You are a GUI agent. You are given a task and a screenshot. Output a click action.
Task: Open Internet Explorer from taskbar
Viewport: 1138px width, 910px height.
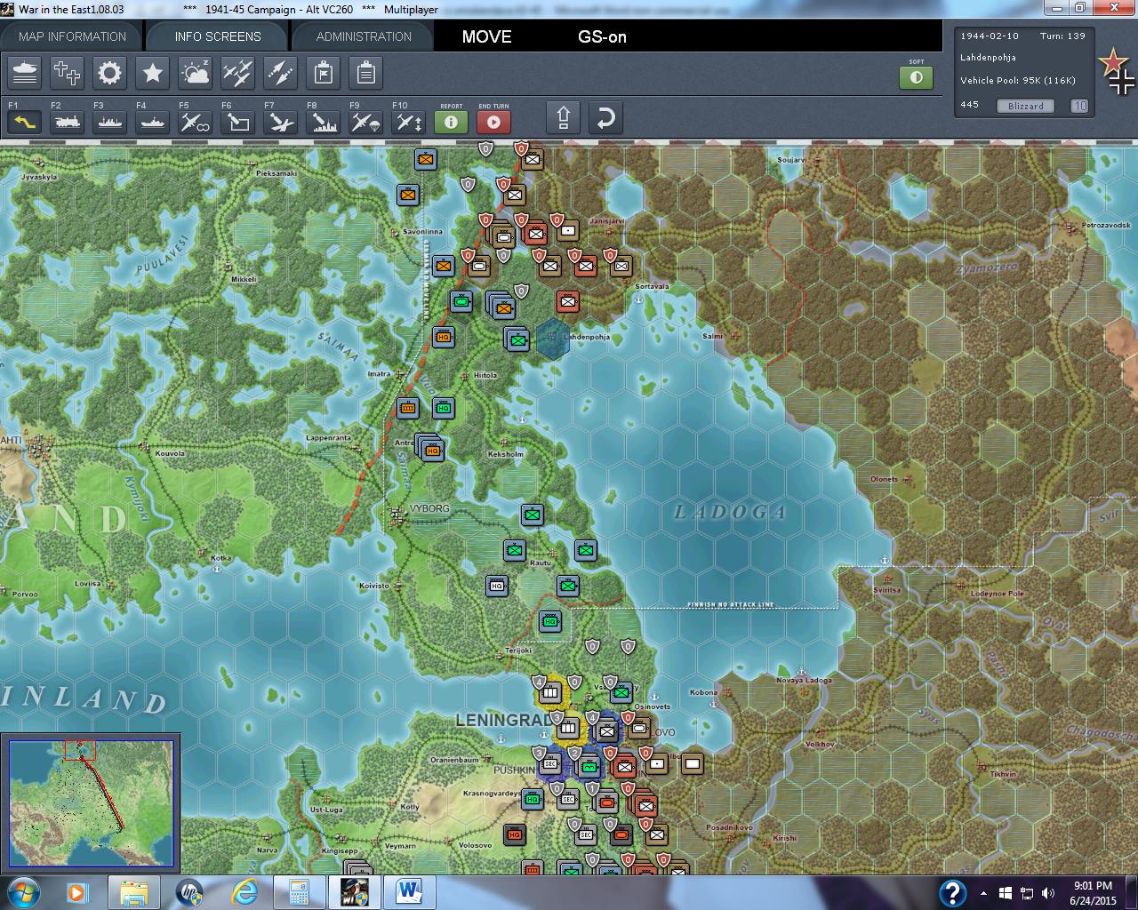tap(244, 891)
